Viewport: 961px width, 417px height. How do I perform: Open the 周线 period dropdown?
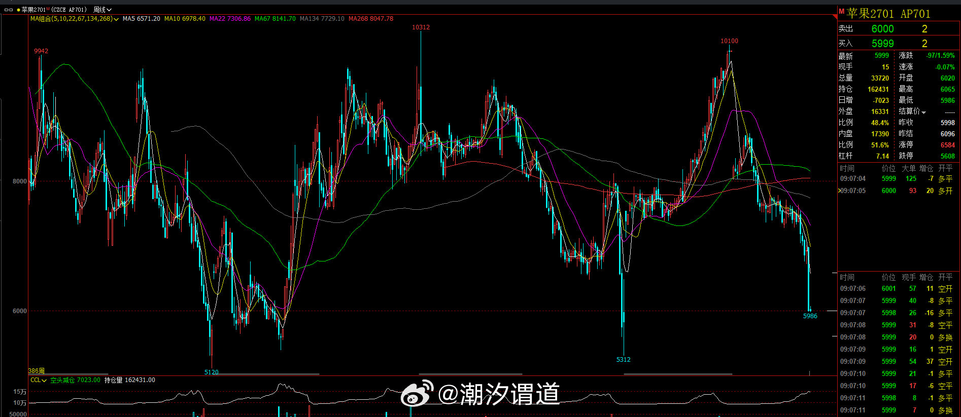[102, 10]
